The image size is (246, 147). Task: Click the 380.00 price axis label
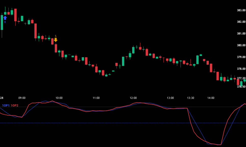(241, 45)
